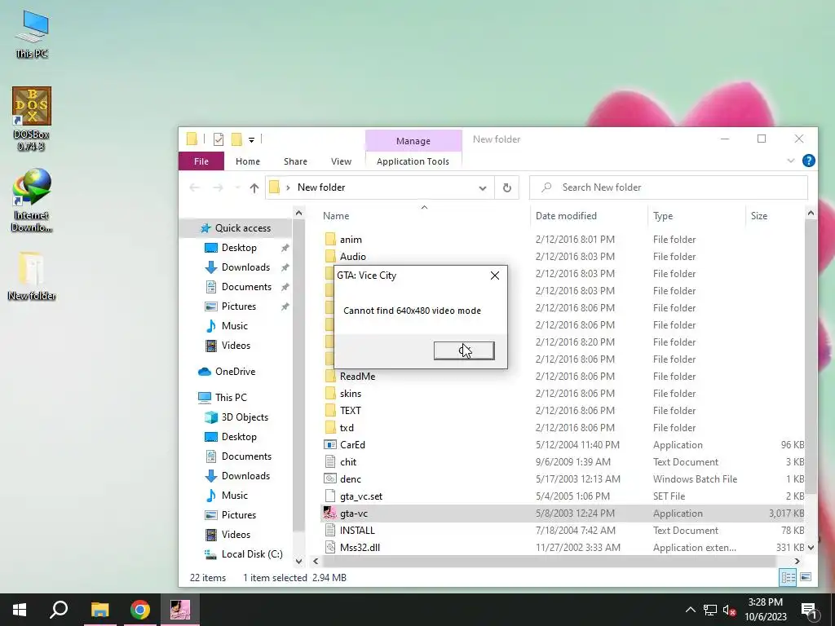
Task: Open the File menu in Explorer
Action: tap(201, 161)
